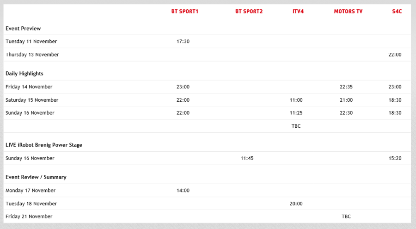The image size is (416, 229).
Task: Select the Thursday 13 November row label
Action: (x=32, y=55)
